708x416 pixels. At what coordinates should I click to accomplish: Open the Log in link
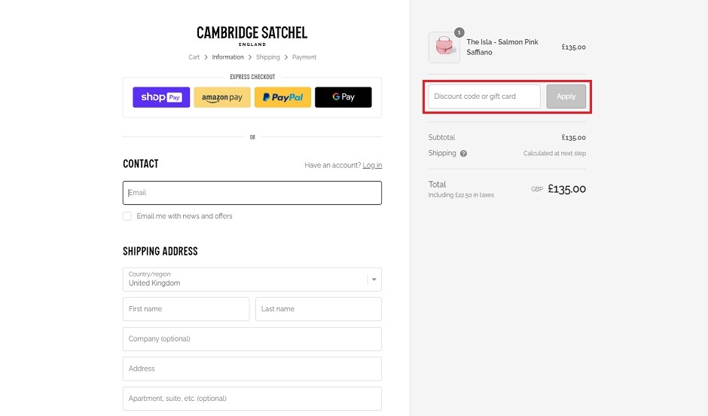point(372,165)
